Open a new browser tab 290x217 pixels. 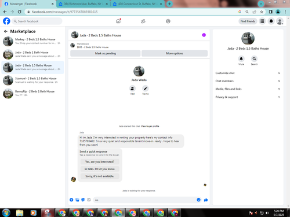pos(169,4)
